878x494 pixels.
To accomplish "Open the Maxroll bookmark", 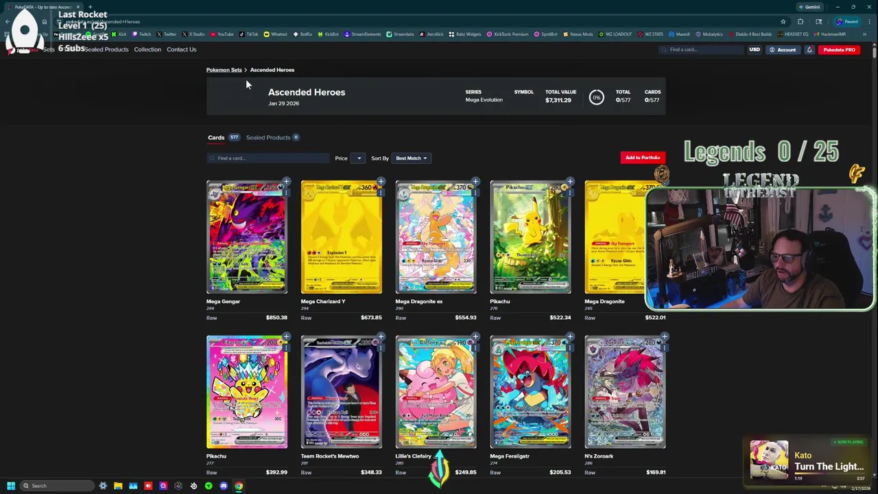I will 679,34.
